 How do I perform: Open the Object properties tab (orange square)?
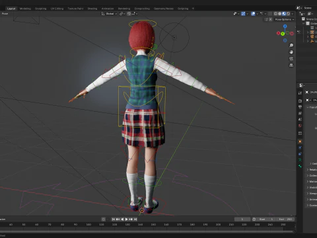click(x=300, y=141)
